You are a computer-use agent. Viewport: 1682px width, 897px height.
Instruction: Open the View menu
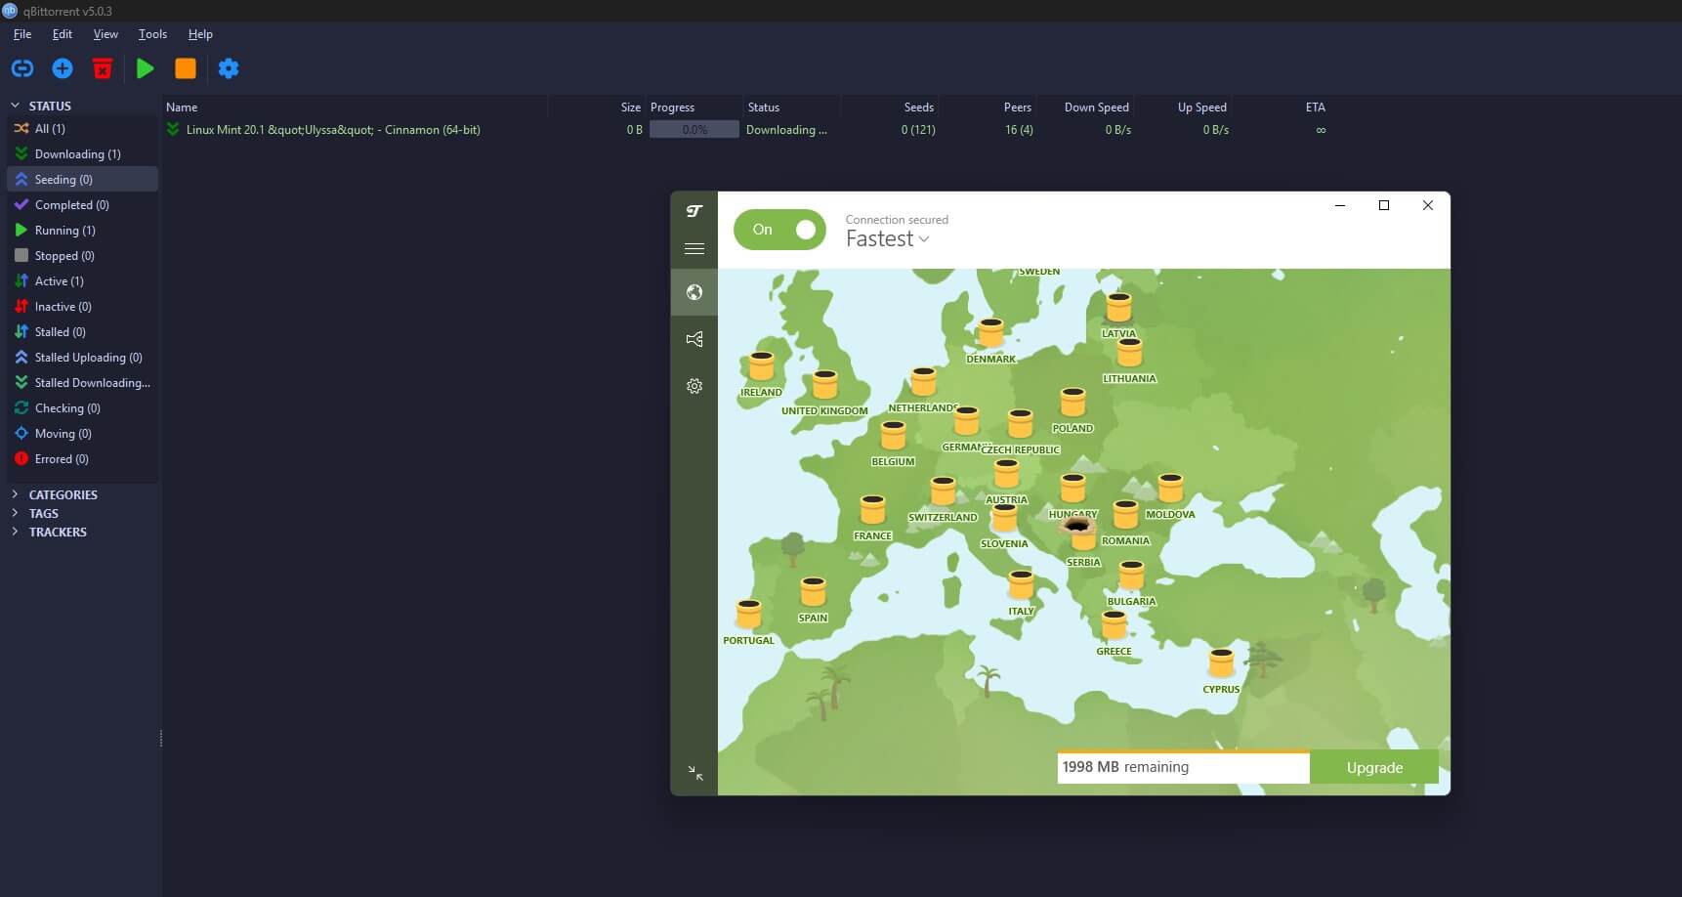(x=105, y=34)
